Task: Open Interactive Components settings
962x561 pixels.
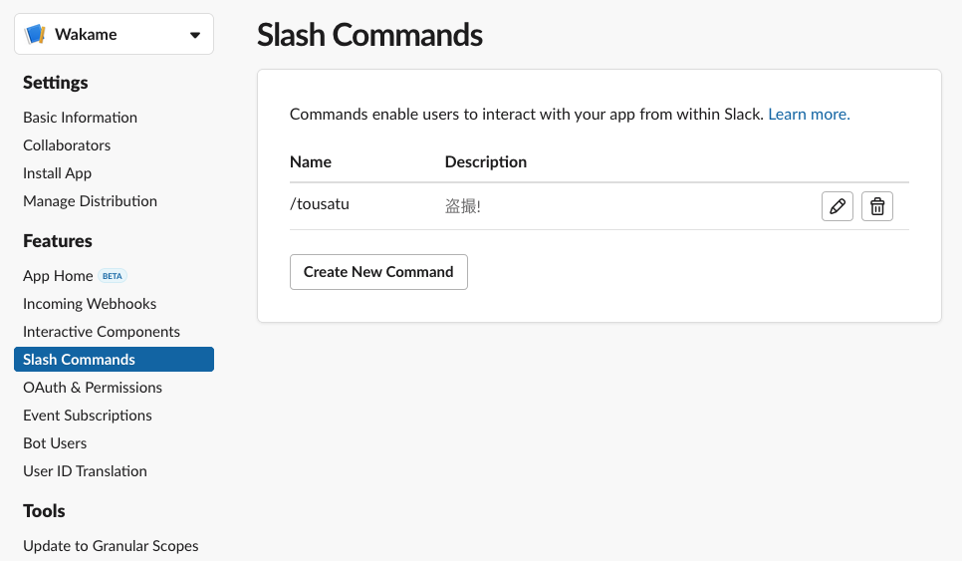Action: (x=102, y=332)
